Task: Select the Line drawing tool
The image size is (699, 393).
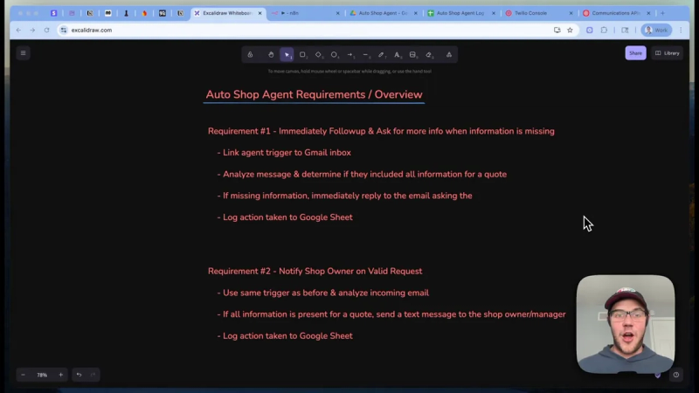Action: 365,55
